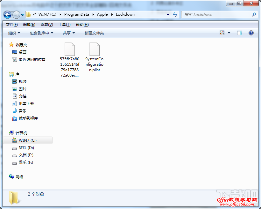Select 收藏夹 in the navigation pane

coord(21,45)
